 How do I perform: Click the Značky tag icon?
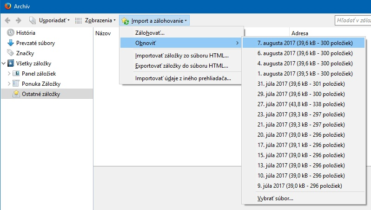coord(11,53)
